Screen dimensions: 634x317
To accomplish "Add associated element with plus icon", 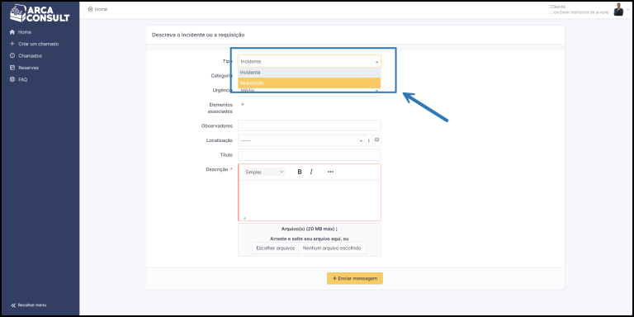I will point(243,104).
